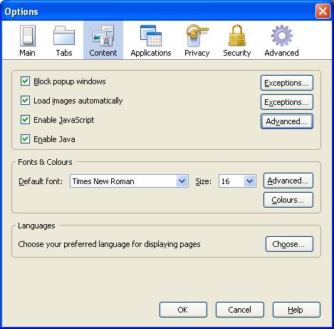Viewport: 334px width, 329px height.
Task: Open the Colours settings button
Action: point(288,200)
